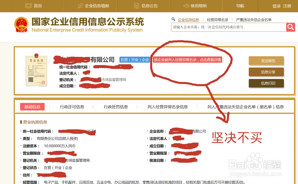Click the 发送报告 button

266,61
